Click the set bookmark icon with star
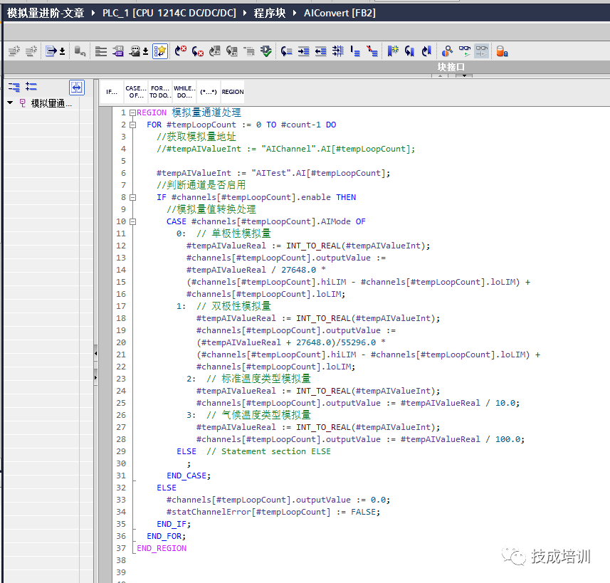This screenshot has height=583, width=610. 392,51
